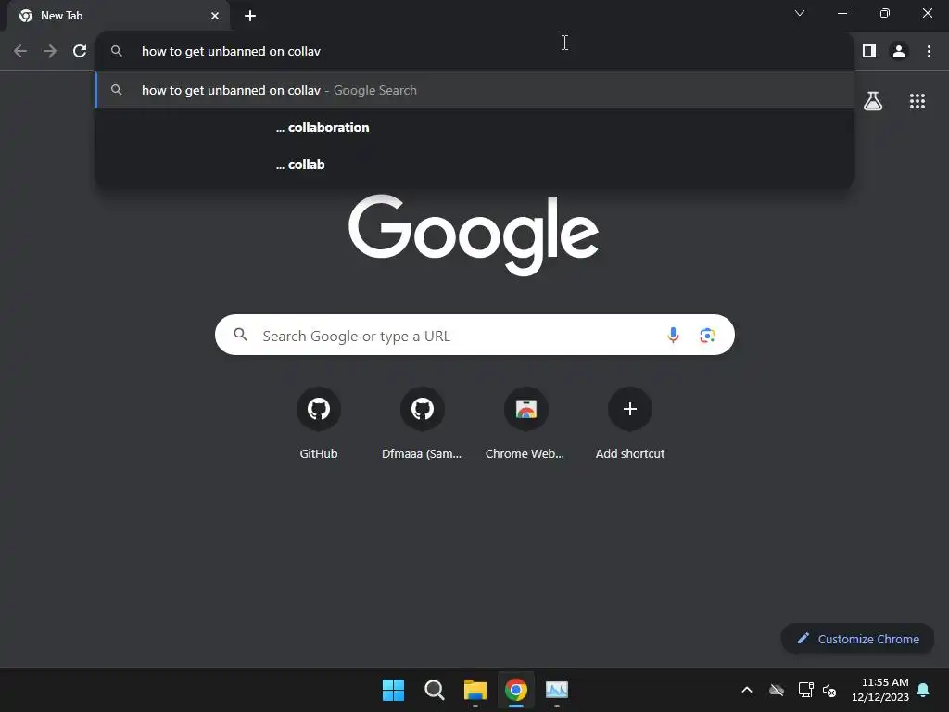Viewport: 949px width, 712px height.
Task: Click the Chrome taskbar icon
Action: point(516,690)
